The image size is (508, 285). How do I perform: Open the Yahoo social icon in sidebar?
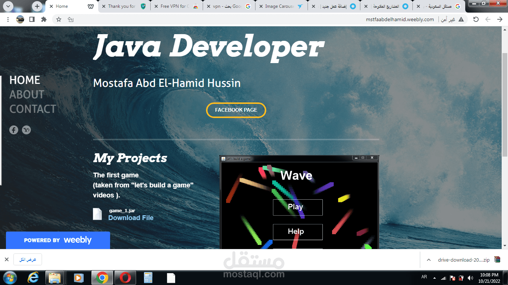26,130
